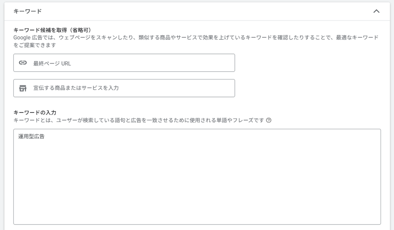Click the キーワード section header title

point(28,11)
